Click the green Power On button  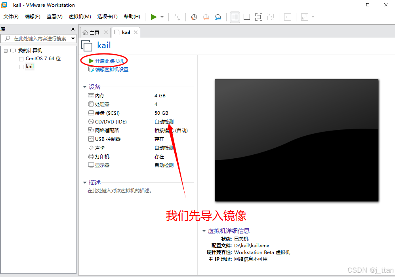click(x=154, y=17)
